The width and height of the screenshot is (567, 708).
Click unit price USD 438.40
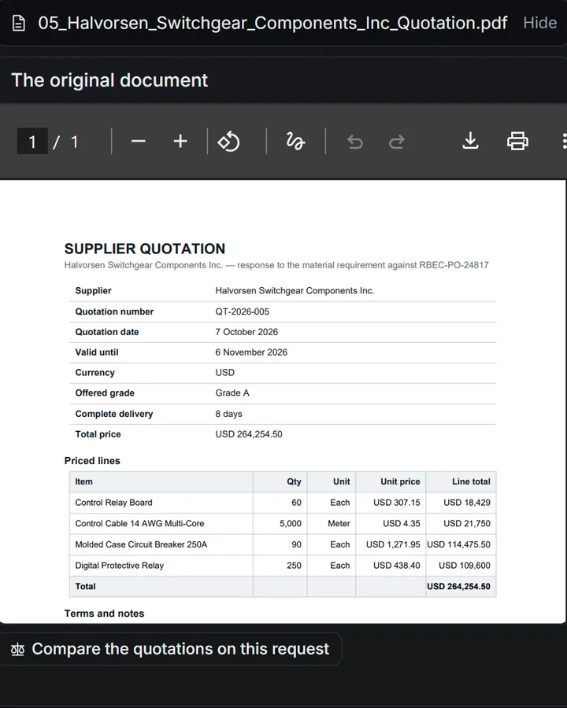397,566
